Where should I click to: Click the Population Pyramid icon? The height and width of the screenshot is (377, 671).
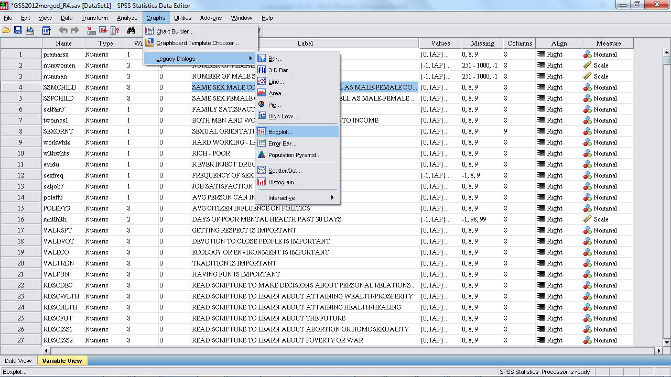point(262,155)
